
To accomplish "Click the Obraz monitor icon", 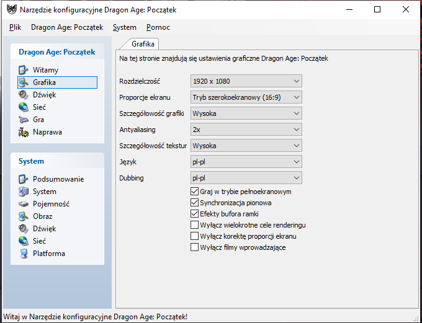I will 24,216.
